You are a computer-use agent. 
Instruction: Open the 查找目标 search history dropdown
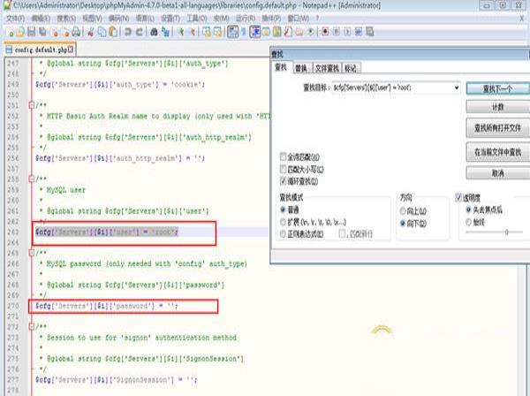tap(456, 88)
